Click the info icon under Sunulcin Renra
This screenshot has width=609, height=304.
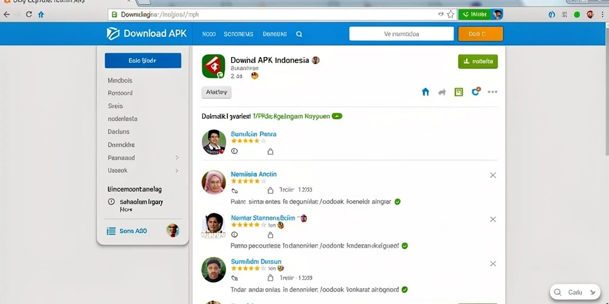point(234,151)
